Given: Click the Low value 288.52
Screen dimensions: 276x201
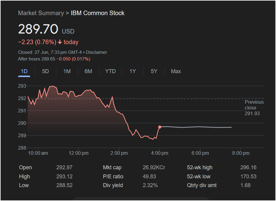Looking at the screenshot, I should coord(64,185).
